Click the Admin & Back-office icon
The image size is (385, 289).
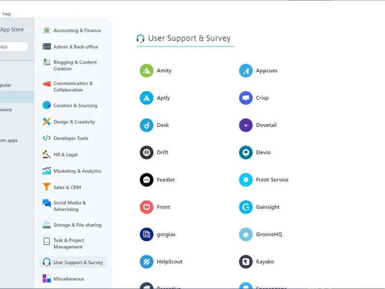[x=46, y=46]
